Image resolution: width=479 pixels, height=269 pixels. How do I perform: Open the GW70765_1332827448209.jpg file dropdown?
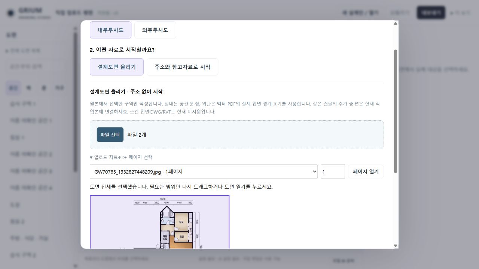click(x=204, y=171)
